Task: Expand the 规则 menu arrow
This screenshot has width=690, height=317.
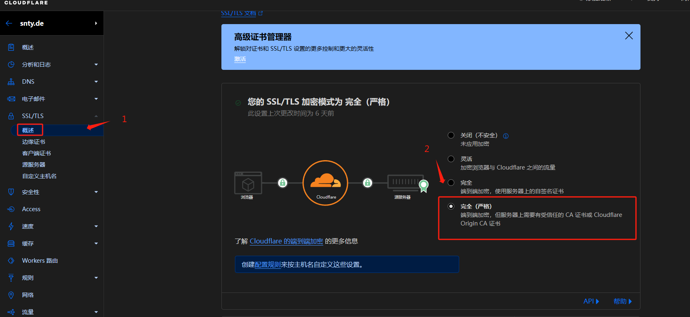Action: [96, 278]
